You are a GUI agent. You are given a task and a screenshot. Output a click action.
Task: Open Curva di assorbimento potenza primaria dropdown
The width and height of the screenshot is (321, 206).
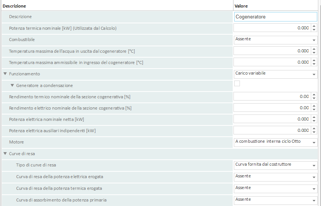click(x=276, y=200)
